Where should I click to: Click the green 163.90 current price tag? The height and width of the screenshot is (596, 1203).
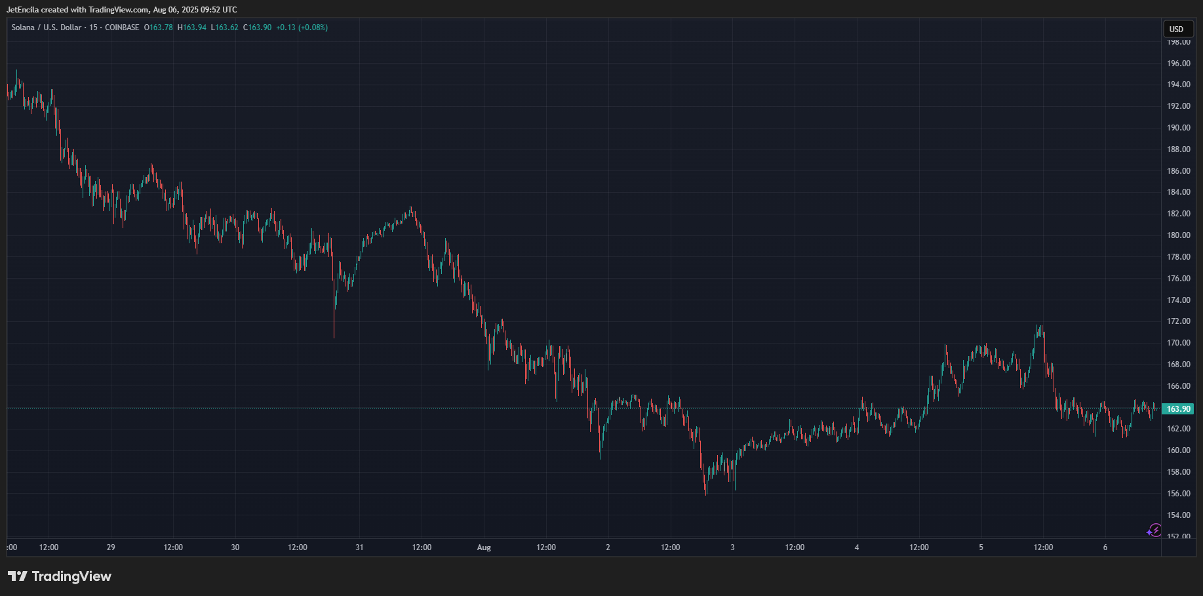1178,409
